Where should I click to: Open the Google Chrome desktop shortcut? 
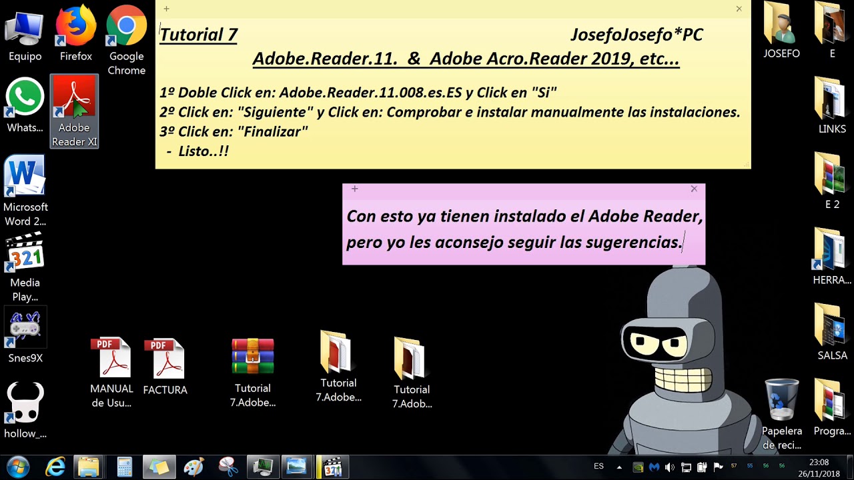[127, 40]
